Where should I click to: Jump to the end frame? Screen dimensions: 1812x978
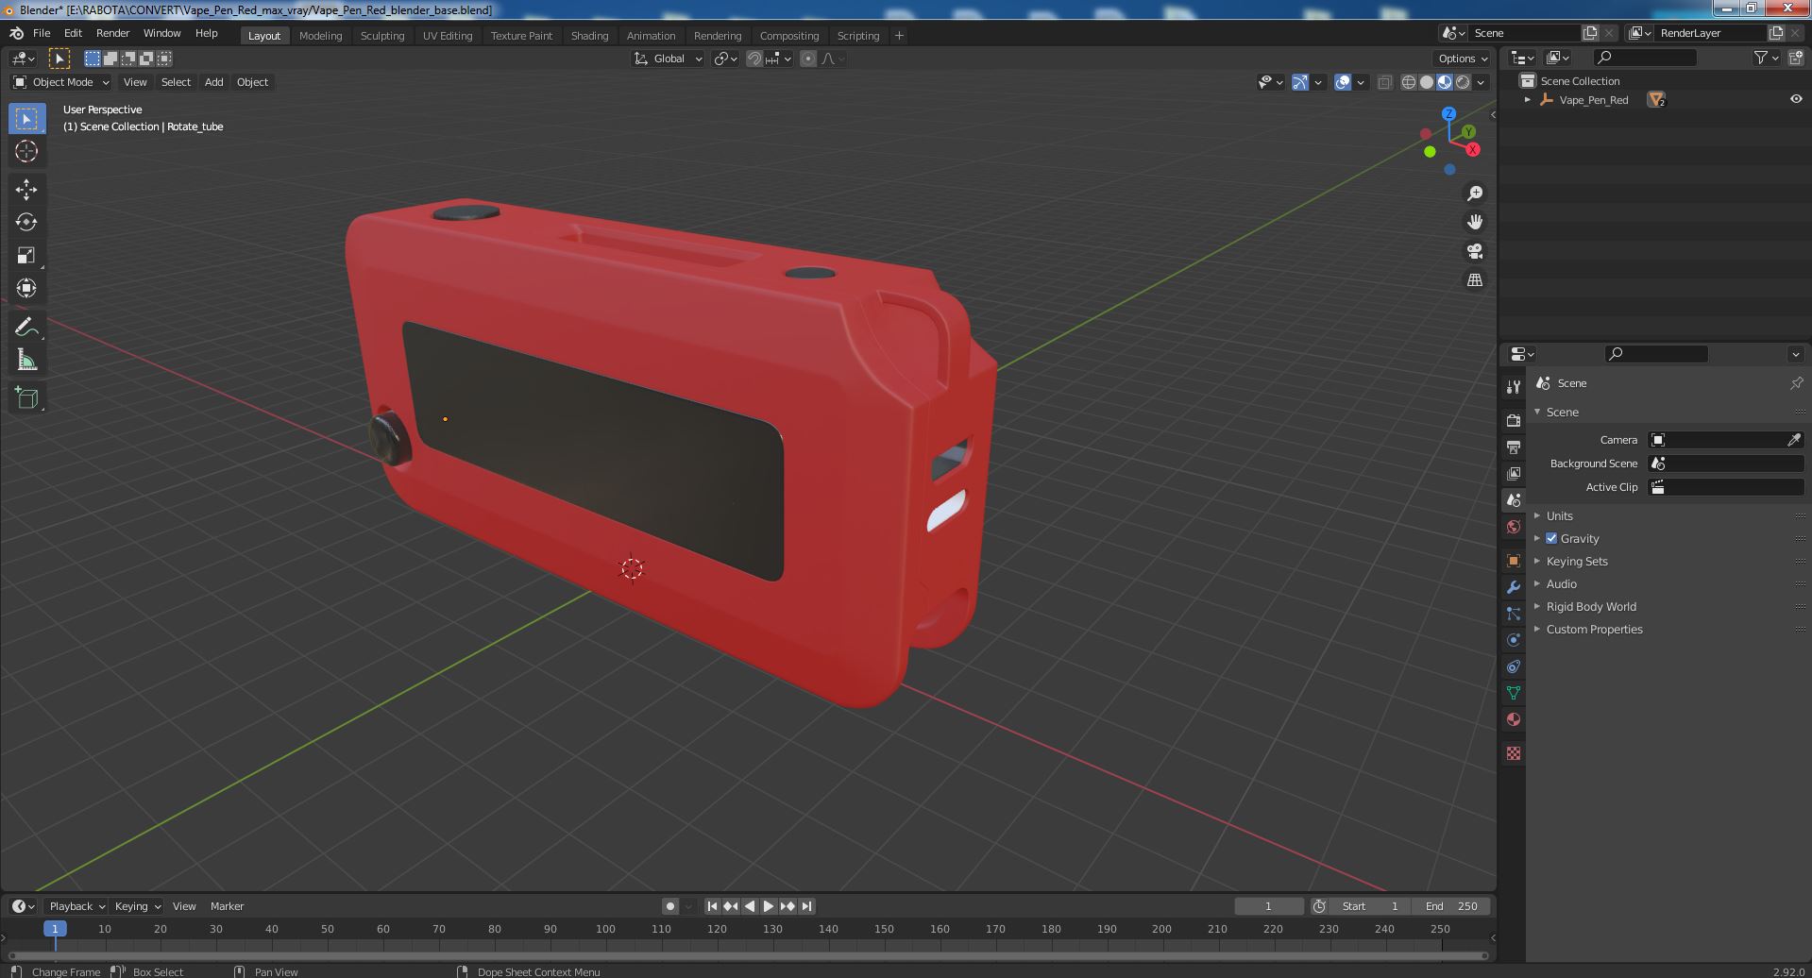point(806,906)
